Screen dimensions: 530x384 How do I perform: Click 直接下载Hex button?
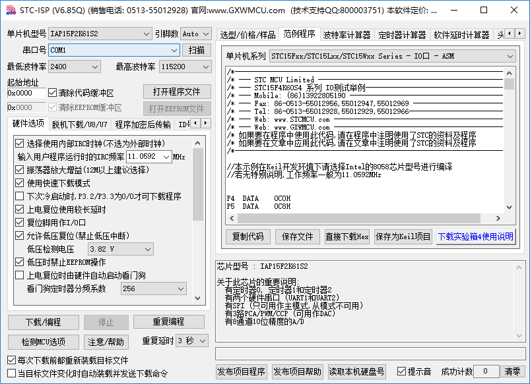pos(347,236)
